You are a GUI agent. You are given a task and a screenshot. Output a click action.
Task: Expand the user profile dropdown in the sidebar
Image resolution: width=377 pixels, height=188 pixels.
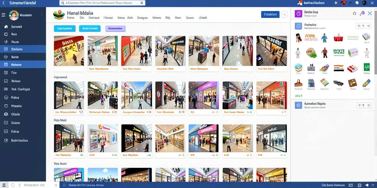[x=42, y=15]
